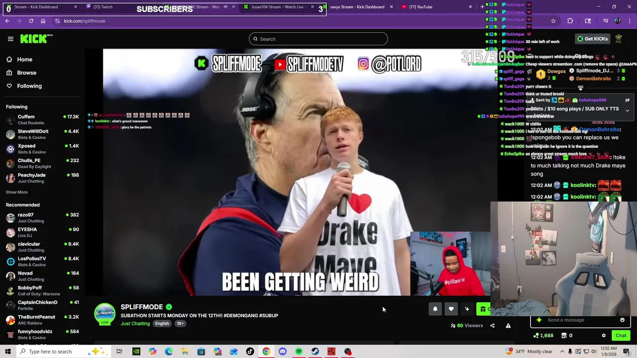
Task: Report stream using warning triangle icon
Action: tap(508, 326)
